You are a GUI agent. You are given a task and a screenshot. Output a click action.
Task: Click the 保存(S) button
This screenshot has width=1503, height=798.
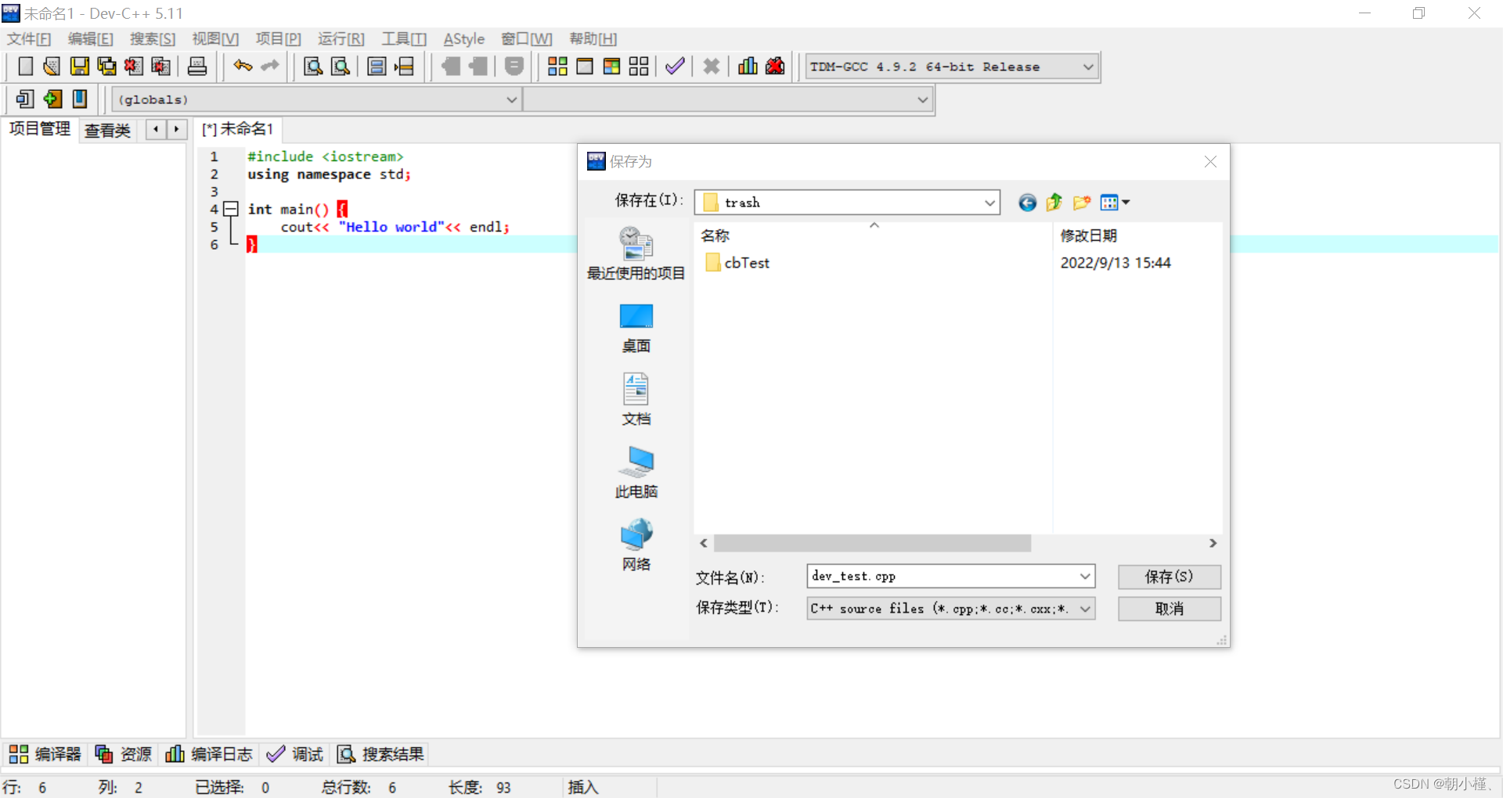tap(1170, 577)
